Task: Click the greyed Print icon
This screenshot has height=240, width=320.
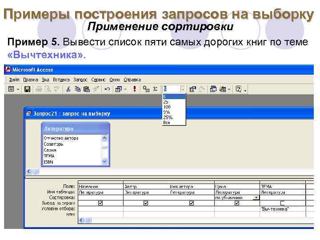Action: pos(39,89)
